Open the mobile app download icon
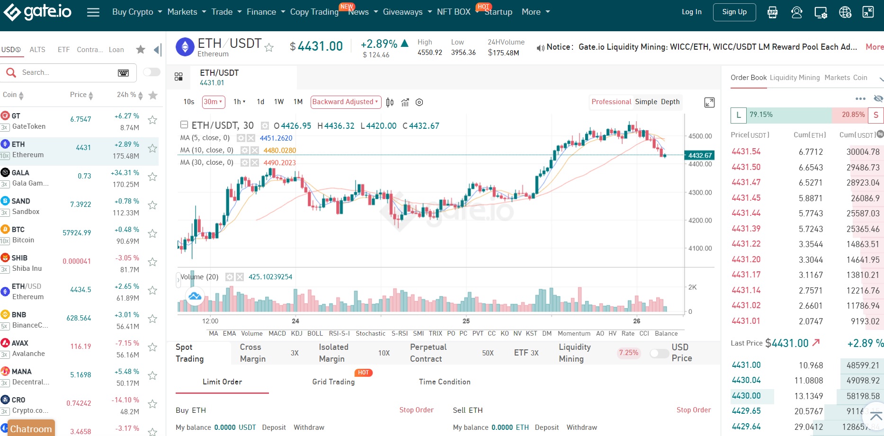 pos(772,12)
